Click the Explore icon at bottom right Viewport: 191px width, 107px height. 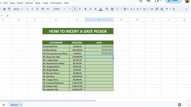[180, 105]
